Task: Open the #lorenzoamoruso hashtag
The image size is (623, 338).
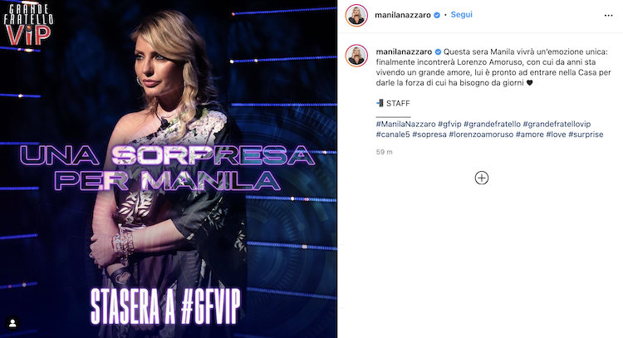Action: coord(481,135)
